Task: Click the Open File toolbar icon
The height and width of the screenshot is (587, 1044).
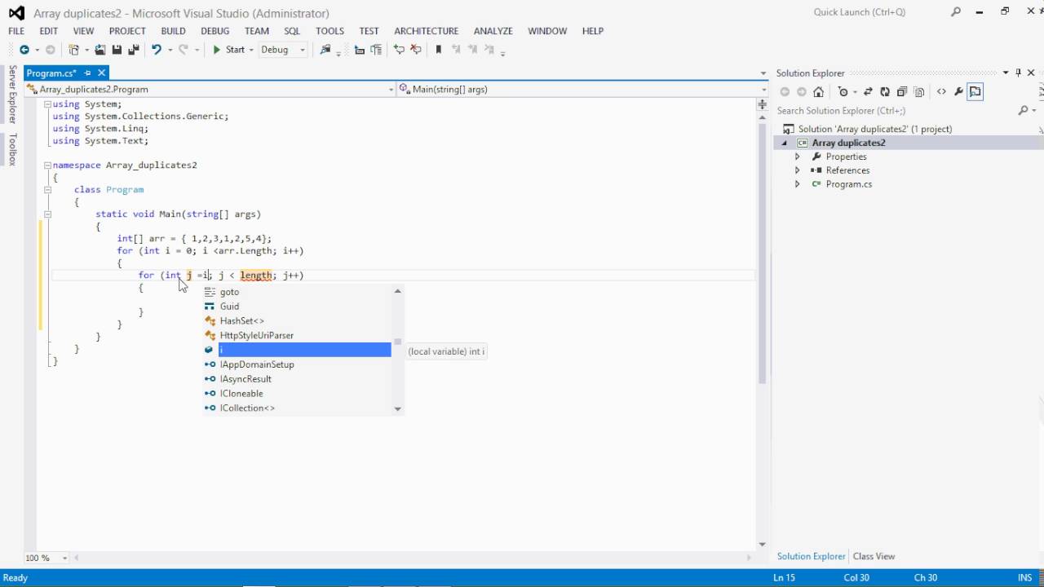Action: (100, 50)
